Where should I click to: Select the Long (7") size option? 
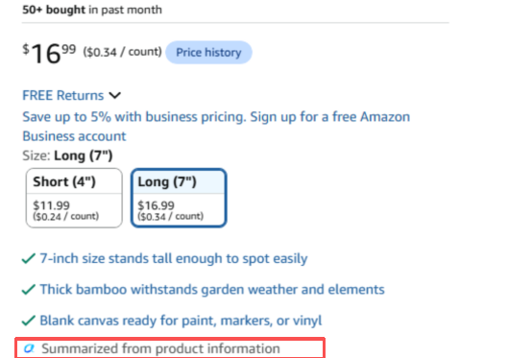coord(179,198)
